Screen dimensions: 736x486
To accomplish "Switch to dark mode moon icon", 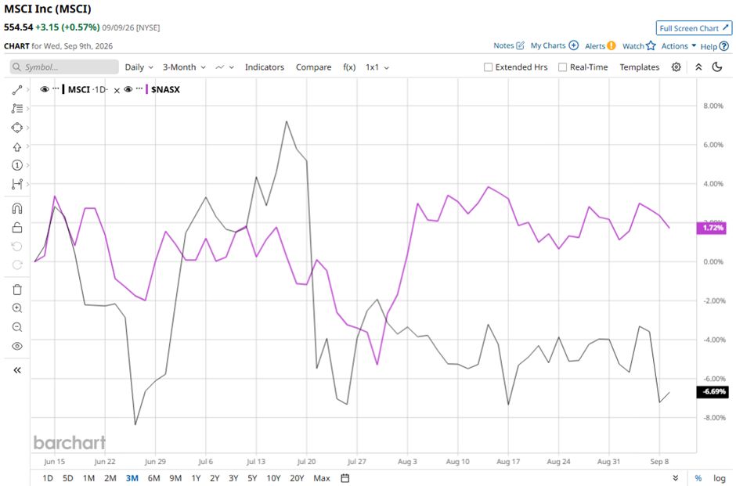I will coord(716,67).
